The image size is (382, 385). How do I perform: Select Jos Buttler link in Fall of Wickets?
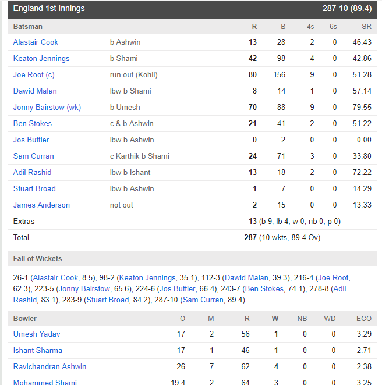177,288
